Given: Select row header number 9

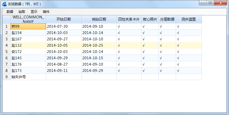Looking at the screenshot, I should coord(7,77).
